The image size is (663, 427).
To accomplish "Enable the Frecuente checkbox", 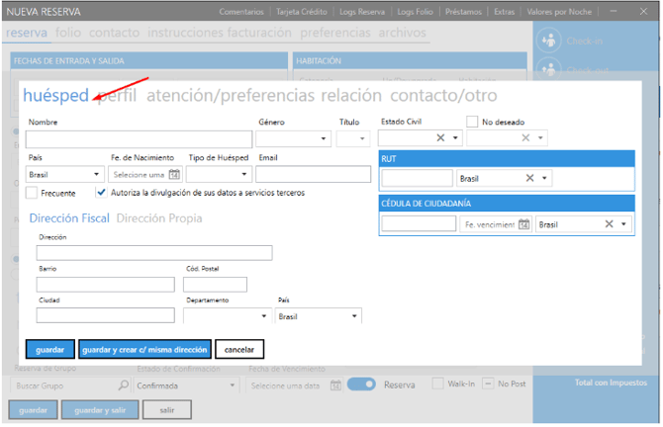I will tap(32, 193).
